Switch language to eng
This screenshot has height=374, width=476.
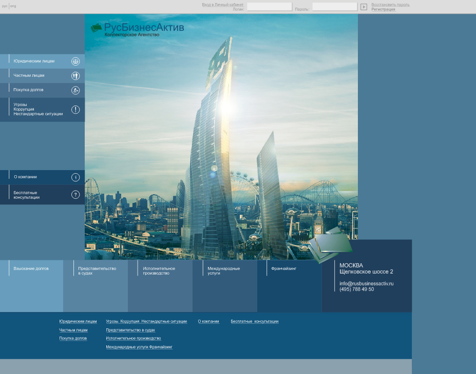pos(13,6)
